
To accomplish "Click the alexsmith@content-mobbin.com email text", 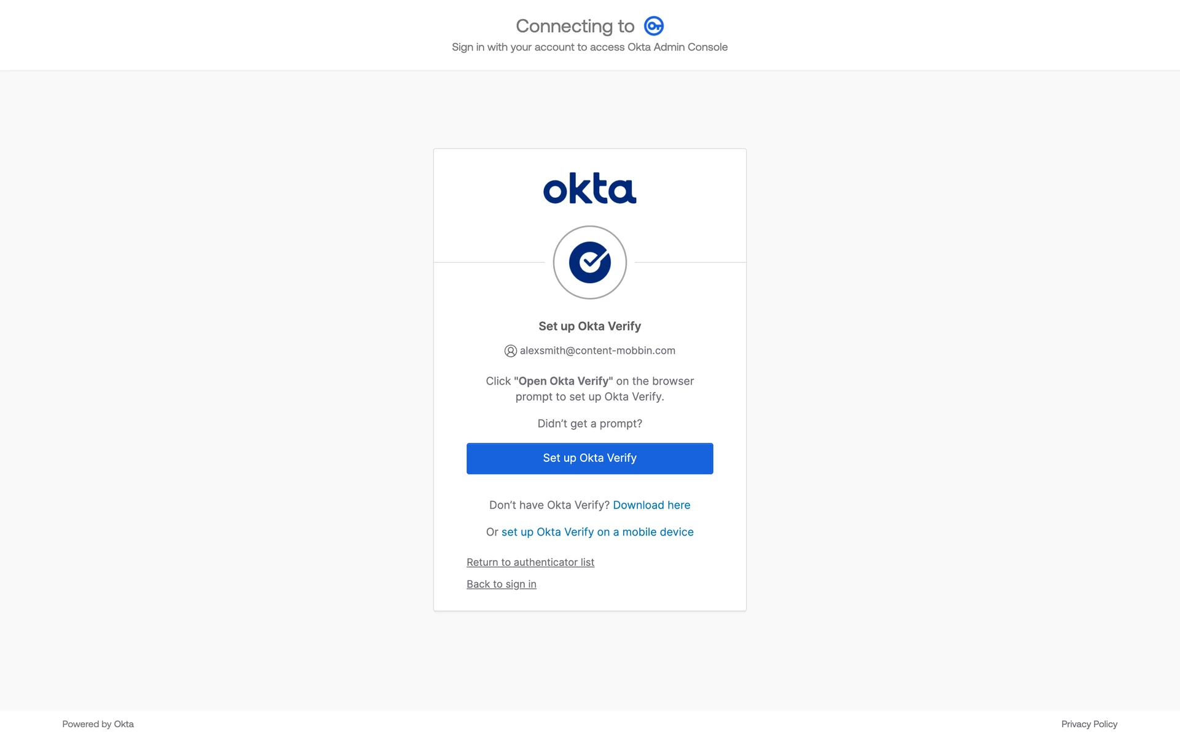I will tap(597, 351).
